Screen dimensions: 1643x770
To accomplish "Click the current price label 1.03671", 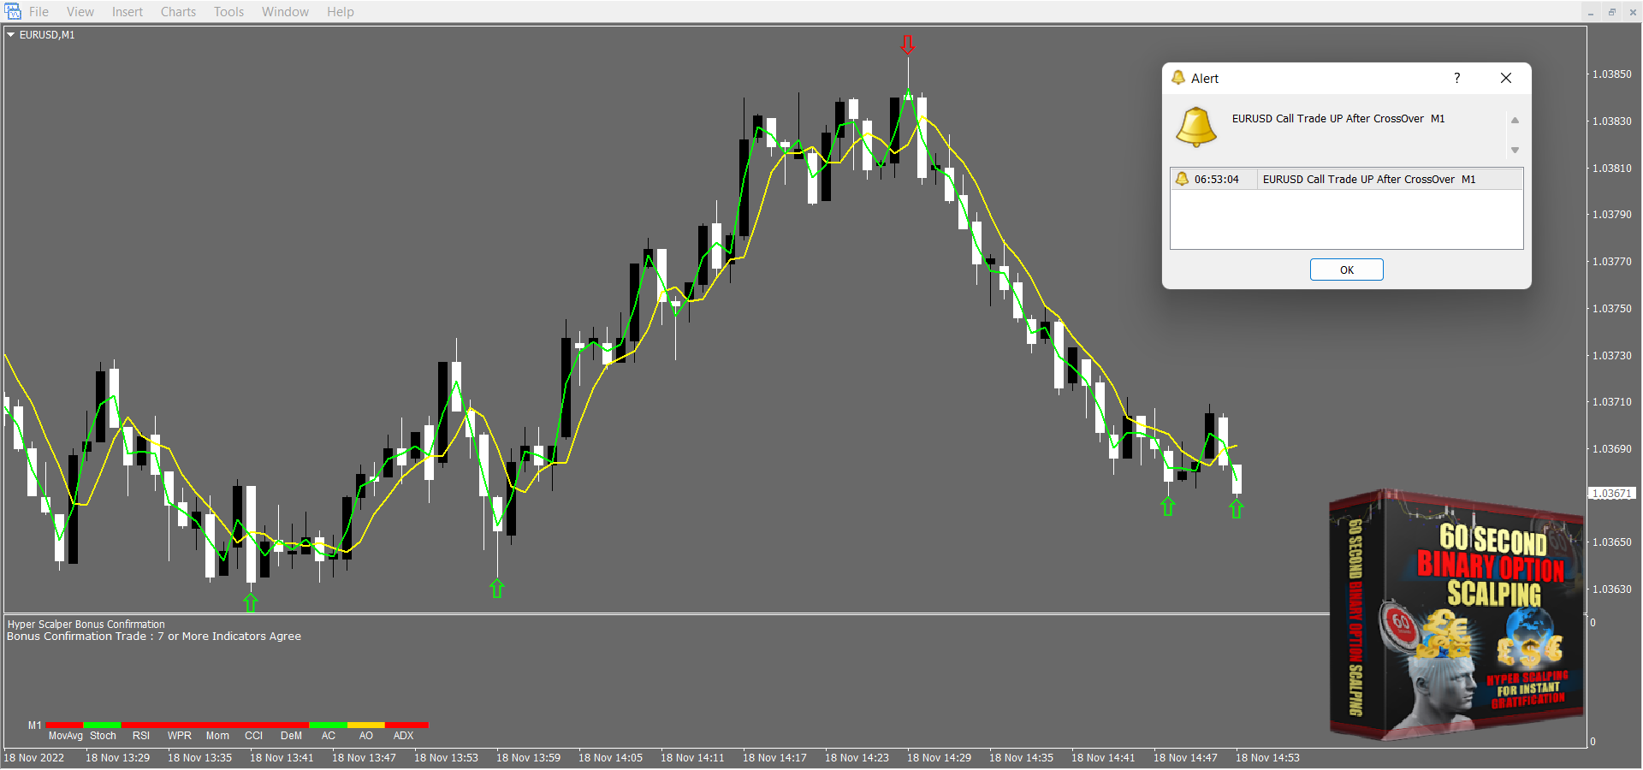I will [1612, 494].
